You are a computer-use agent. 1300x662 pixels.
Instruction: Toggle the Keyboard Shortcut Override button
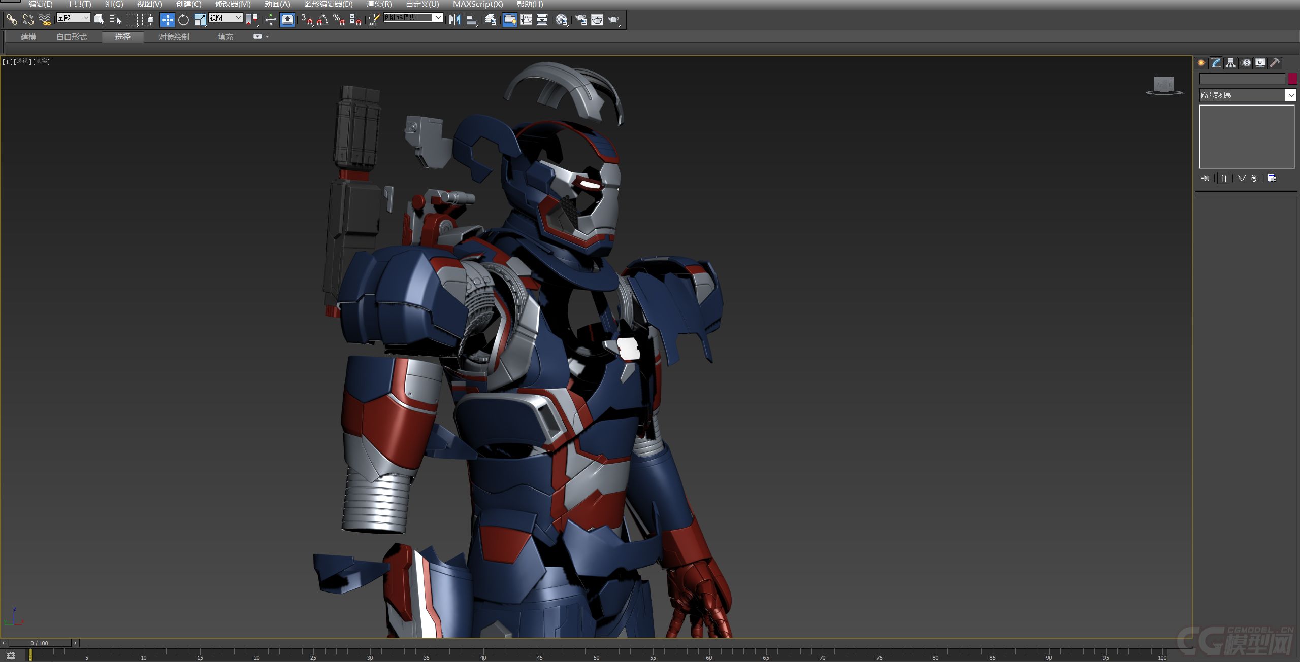[287, 20]
